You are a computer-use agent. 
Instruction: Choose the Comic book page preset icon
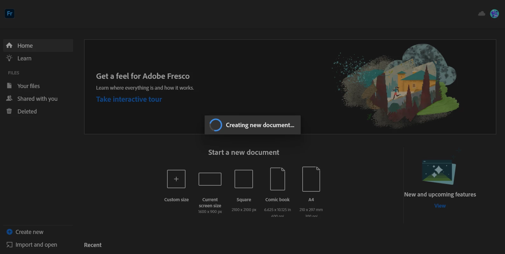click(277, 179)
